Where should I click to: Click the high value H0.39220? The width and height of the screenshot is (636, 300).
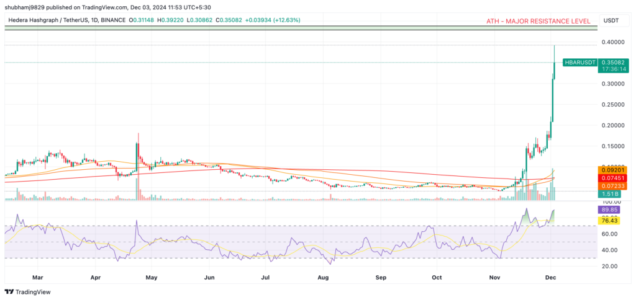pyautogui.click(x=170, y=20)
